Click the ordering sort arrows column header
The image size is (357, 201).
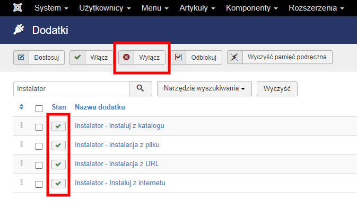click(x=21, y=107)
